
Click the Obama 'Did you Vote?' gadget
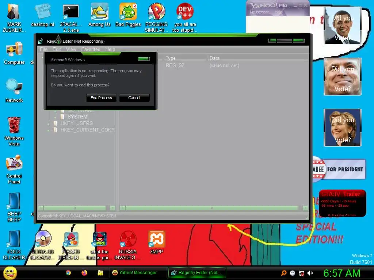(x=343, y=26)
